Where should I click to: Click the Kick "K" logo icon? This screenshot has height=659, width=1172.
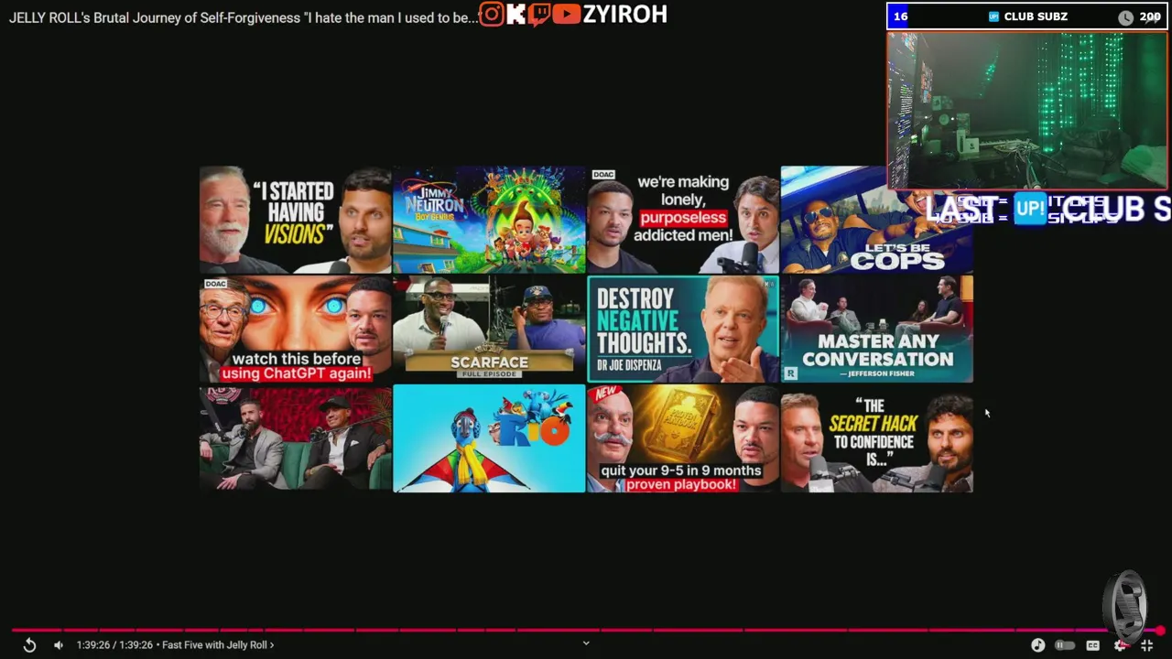click(515, 14)
